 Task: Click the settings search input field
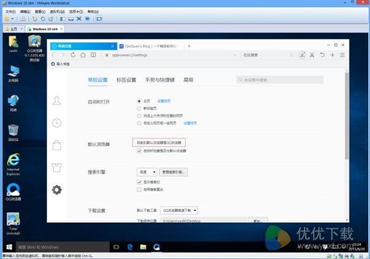point(279,80)
